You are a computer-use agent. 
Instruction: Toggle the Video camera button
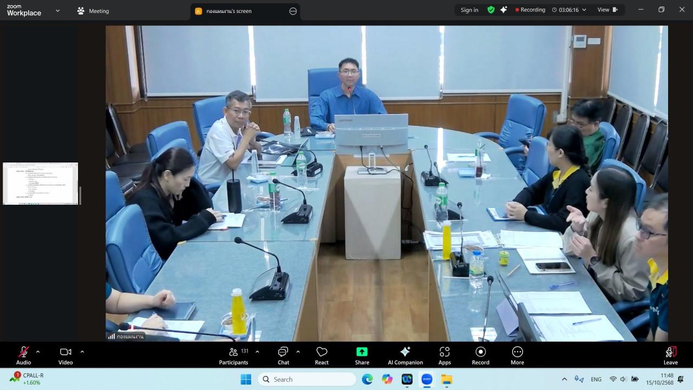click(66, 355)
